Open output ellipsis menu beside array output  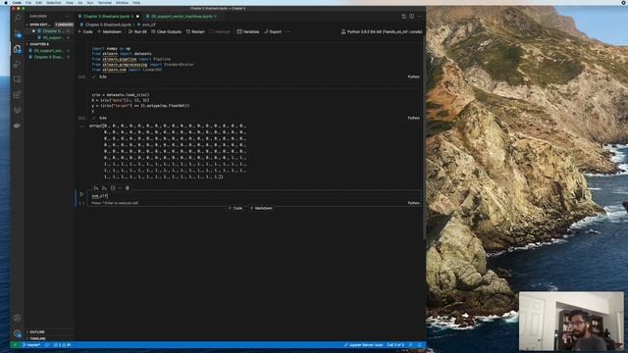pos(81,126)
